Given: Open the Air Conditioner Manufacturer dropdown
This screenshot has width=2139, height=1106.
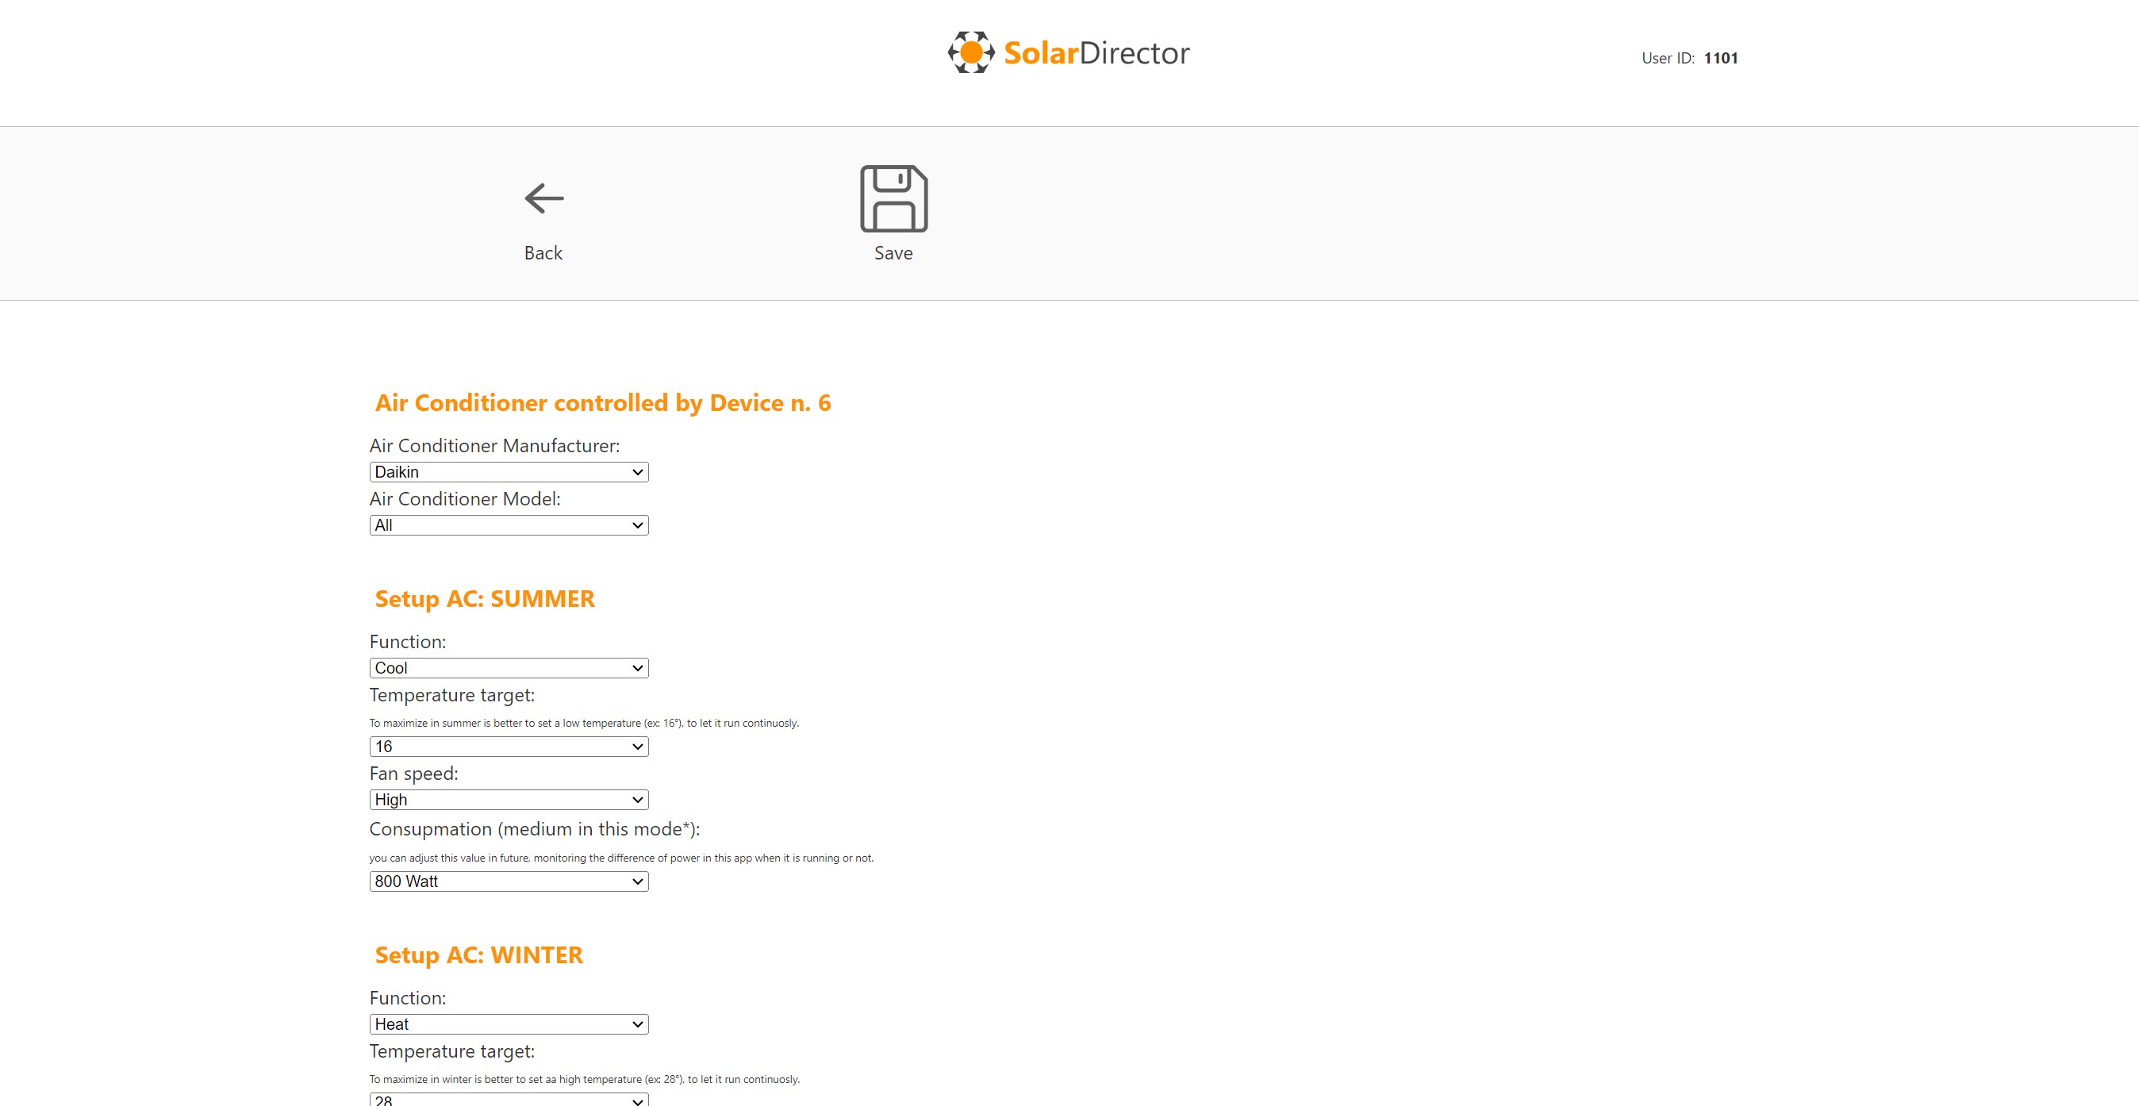Looking at the screenshot, I should pos(509,472).
